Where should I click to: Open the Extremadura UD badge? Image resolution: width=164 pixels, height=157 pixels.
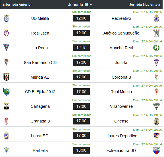(157, 151)
